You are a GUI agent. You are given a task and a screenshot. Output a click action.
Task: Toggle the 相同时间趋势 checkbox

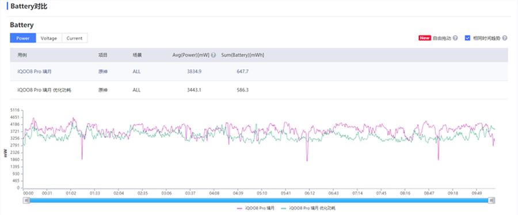[467, 38]
